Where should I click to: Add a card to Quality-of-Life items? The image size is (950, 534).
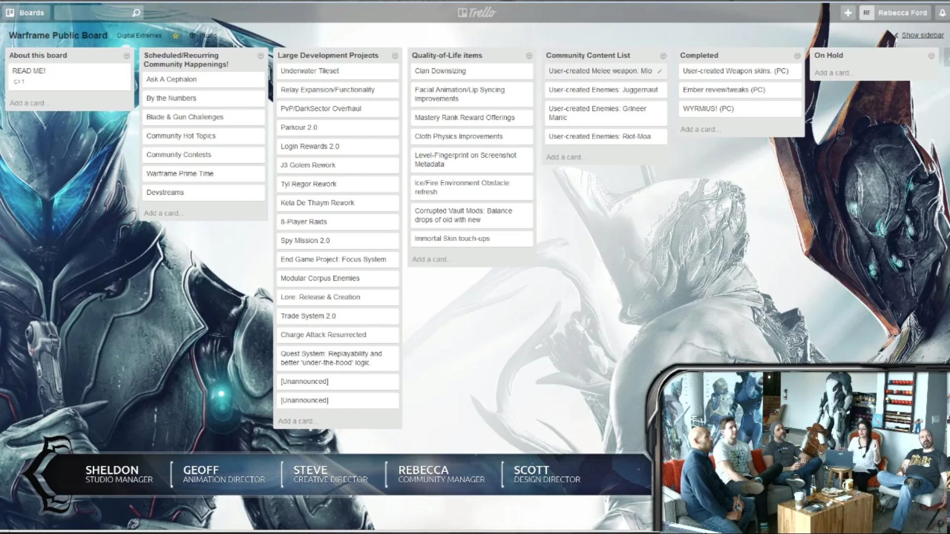[x=429, y=259]
